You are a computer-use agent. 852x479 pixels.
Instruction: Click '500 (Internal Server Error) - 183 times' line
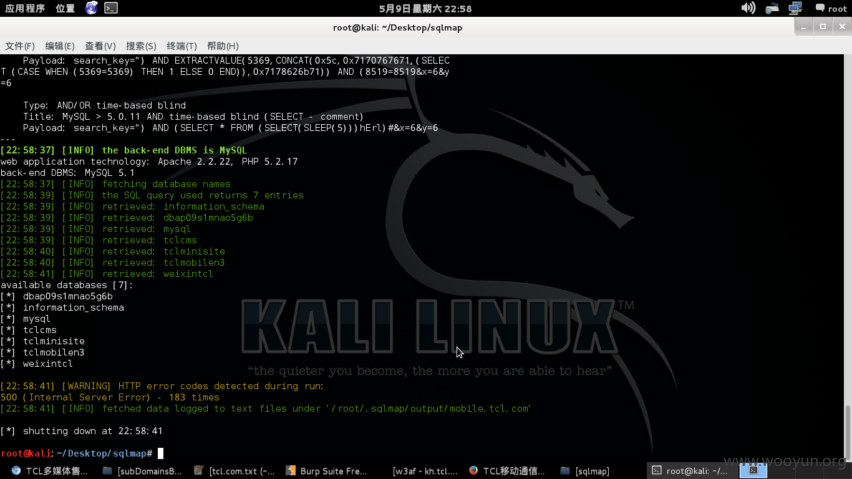point(110,397)
